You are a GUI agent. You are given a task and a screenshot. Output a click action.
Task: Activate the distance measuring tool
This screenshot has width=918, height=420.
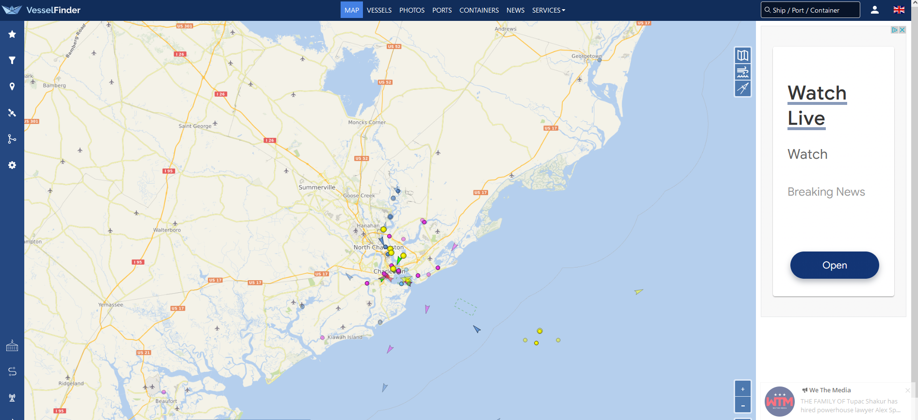click(743, 88)
